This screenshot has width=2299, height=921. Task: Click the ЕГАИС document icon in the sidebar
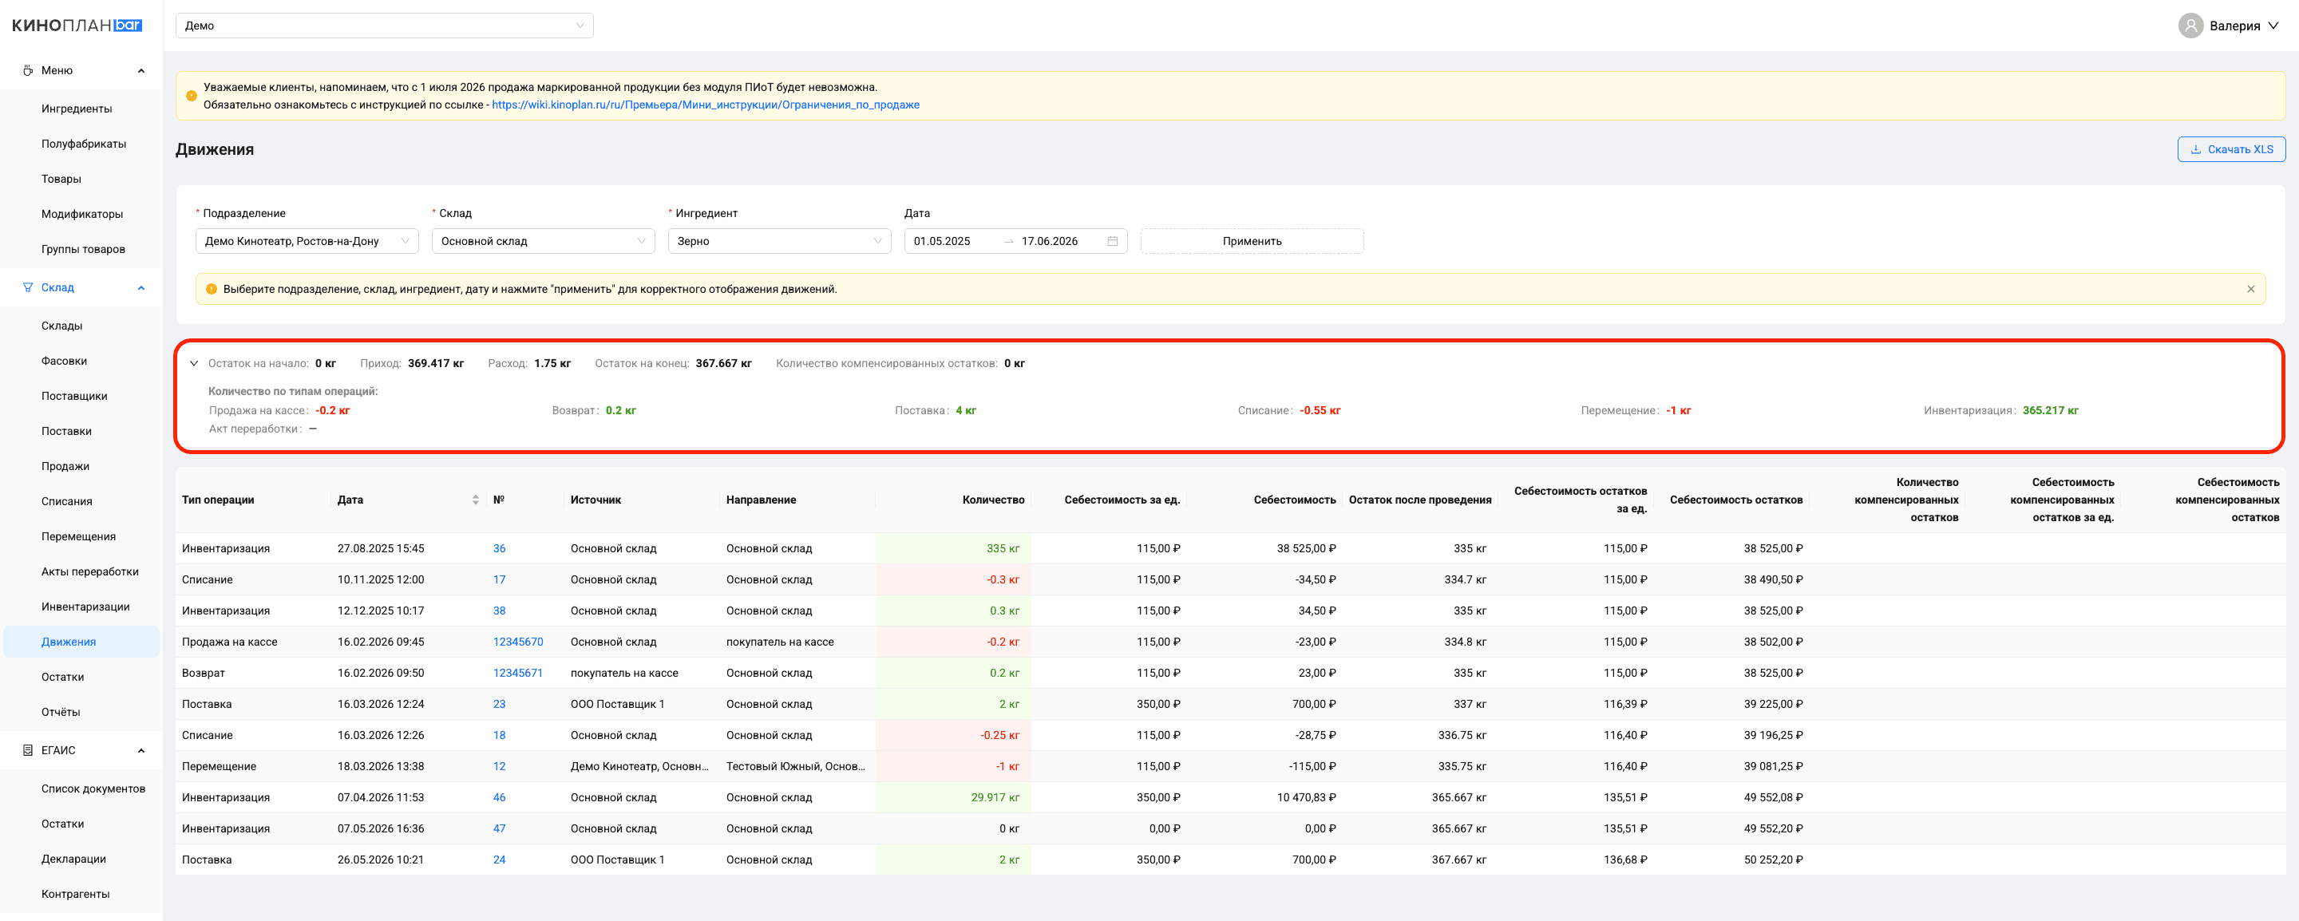tap(28, 750)
